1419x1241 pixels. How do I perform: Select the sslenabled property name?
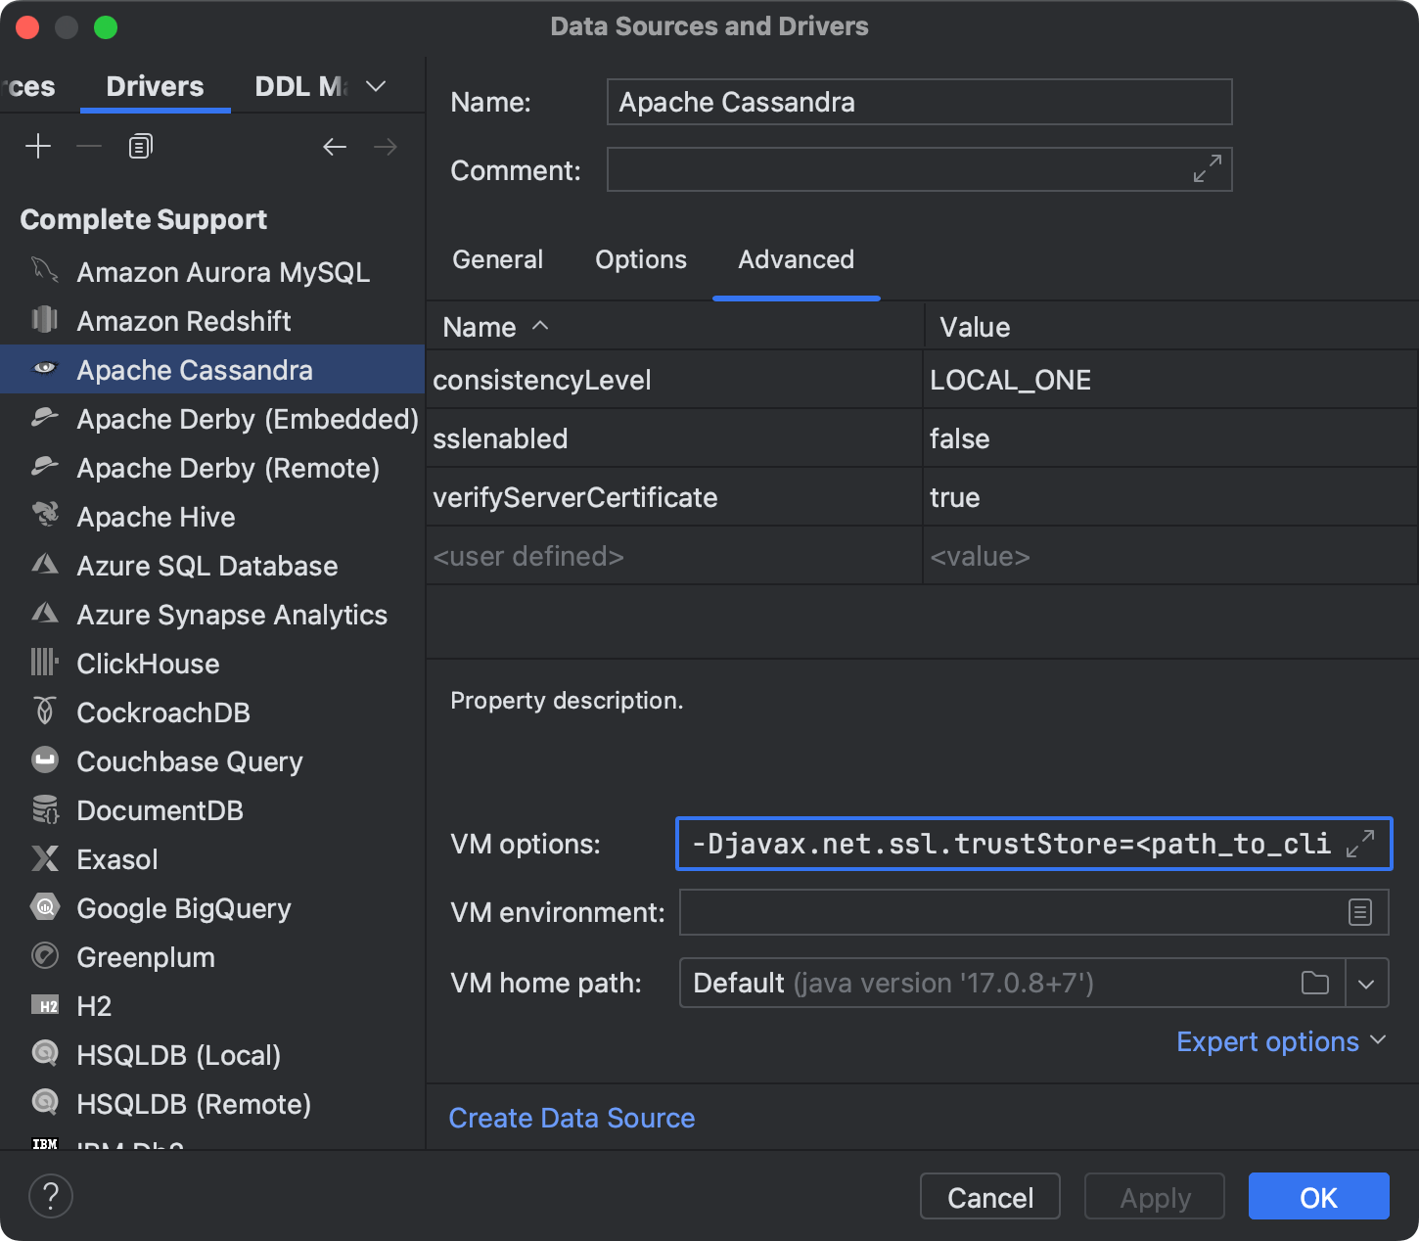(x=676, y=438)
